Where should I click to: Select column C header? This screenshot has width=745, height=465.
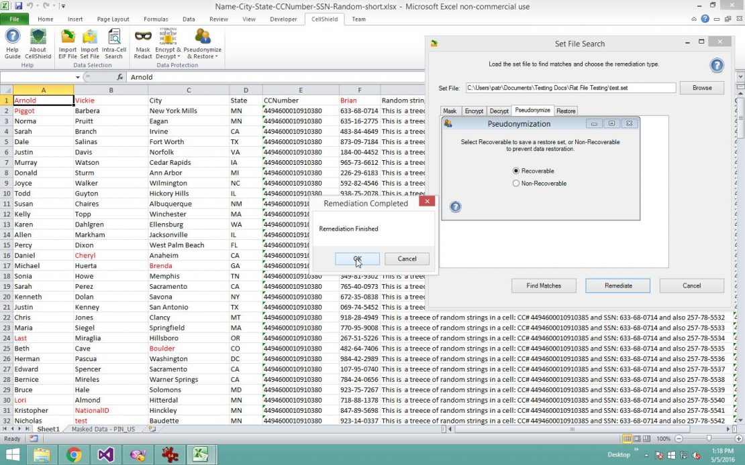pyautogui.click(x=188, y=90)
